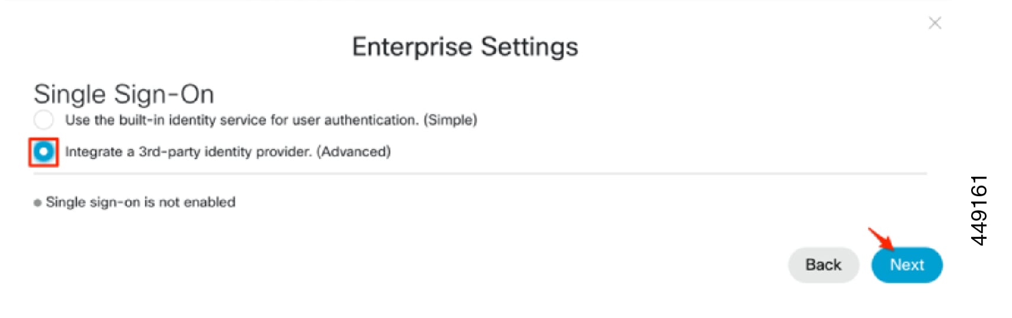The image size is (1012, 318).
Task: Click "Integrate a 3rd-party identity provider" label
Action: (x=188, y=152)
